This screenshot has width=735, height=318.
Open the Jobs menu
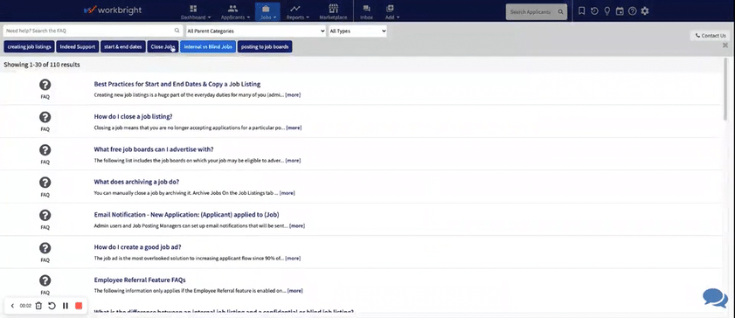(x=267, y=11)
